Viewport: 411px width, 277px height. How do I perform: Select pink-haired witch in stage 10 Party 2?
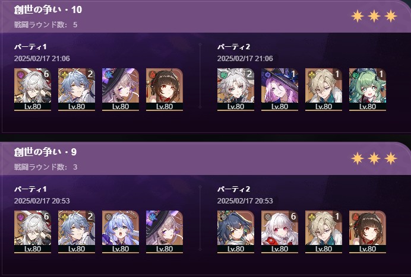(280, 90)
